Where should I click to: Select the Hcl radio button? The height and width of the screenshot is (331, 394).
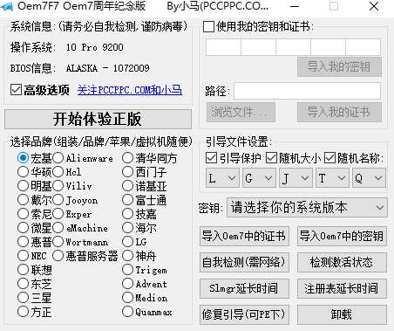(x=58, y=172)
